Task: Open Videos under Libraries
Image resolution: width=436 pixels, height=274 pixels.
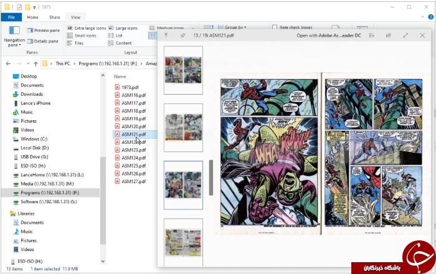Action: click(x=24, y=249)
